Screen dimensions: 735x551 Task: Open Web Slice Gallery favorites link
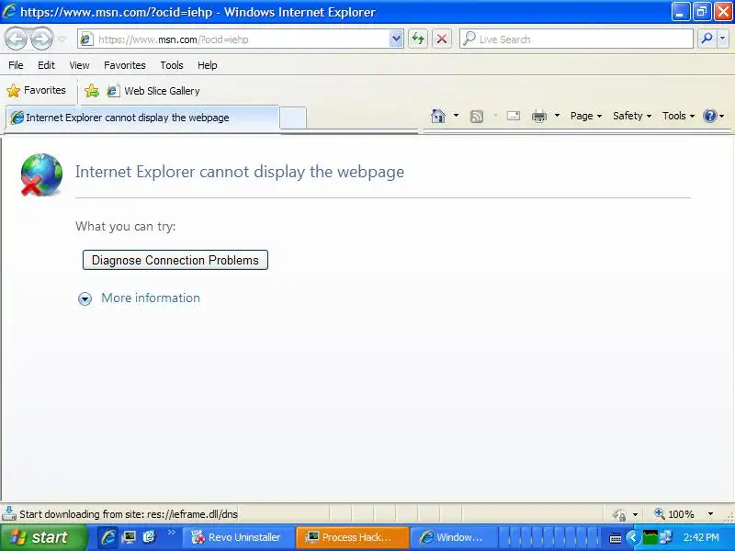tap(153, 91)
